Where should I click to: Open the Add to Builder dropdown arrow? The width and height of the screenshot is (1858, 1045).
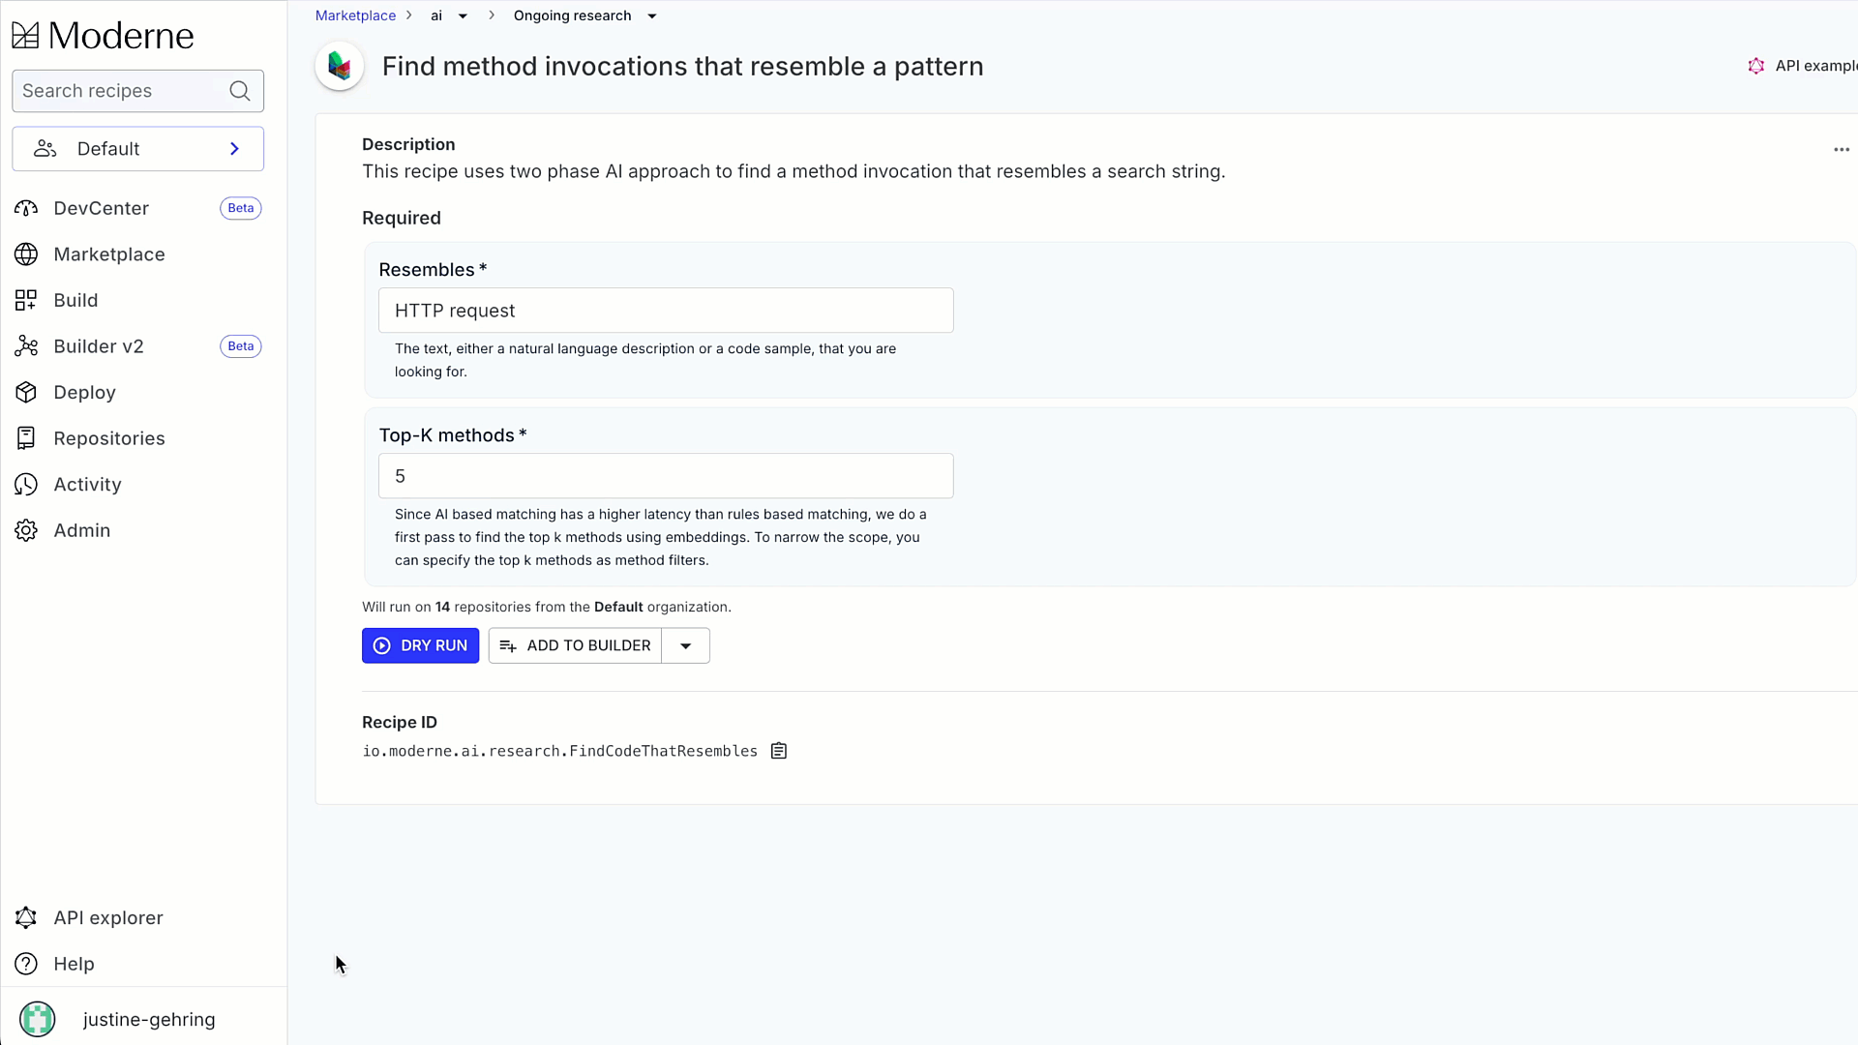pyautogui.click(x=686, y=645)
